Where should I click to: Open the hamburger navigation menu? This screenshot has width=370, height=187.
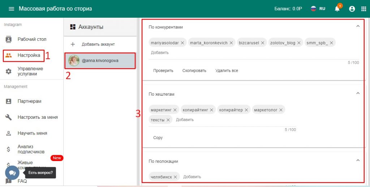(12, 9)
